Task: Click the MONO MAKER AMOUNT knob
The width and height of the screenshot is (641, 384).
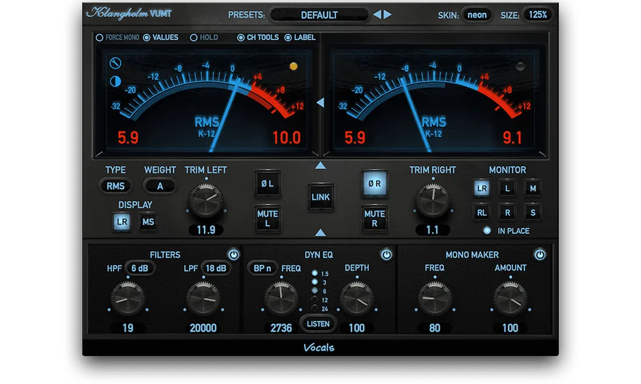Action: pos(510,298)
